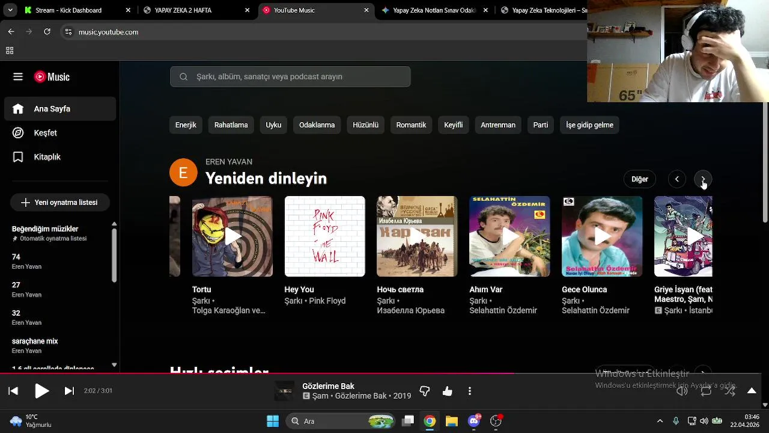
Task: Show previous items in Yeniden dinleyin
Action: 677,179
